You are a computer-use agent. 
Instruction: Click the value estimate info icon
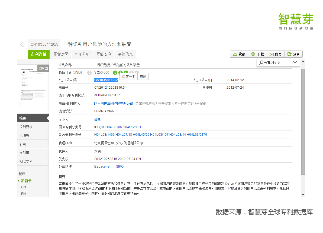point(89,73)
